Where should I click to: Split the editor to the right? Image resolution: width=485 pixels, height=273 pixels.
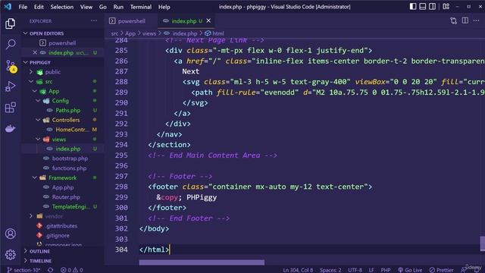tap(465, 20)
